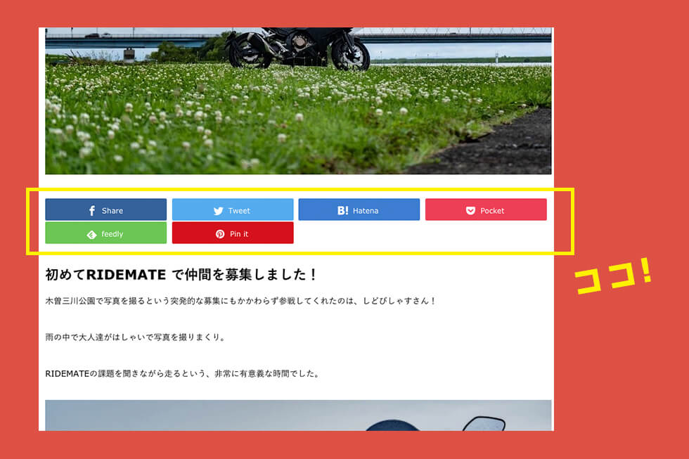Click the line 雨の中で大人達がはしゃいで写真を撮りまくり。
The width and height of the screenshot is (689, 459).
136,337
